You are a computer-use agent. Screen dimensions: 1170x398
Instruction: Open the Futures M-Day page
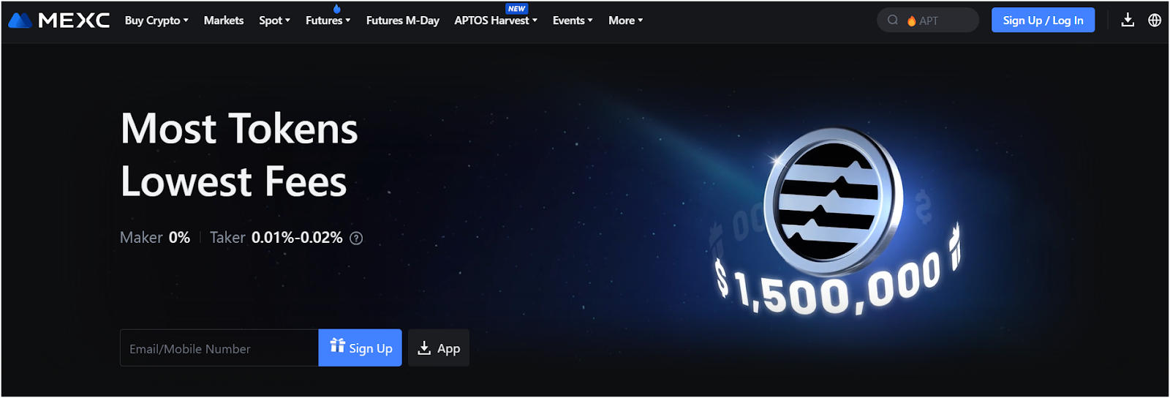tap(402, 20)
